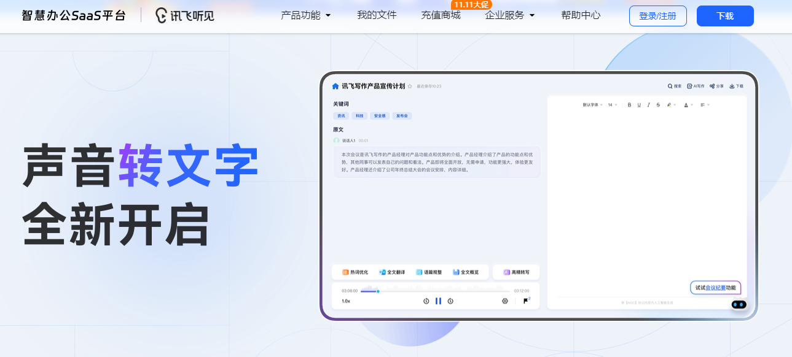Toggle the favorite star on document title
This screenshot has width=792, height=357.
pyautogui.click(x=410, y=86)
